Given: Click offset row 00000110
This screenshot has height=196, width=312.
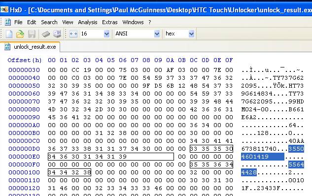Looking at the screenshot, I should click(x=24, y=180).
